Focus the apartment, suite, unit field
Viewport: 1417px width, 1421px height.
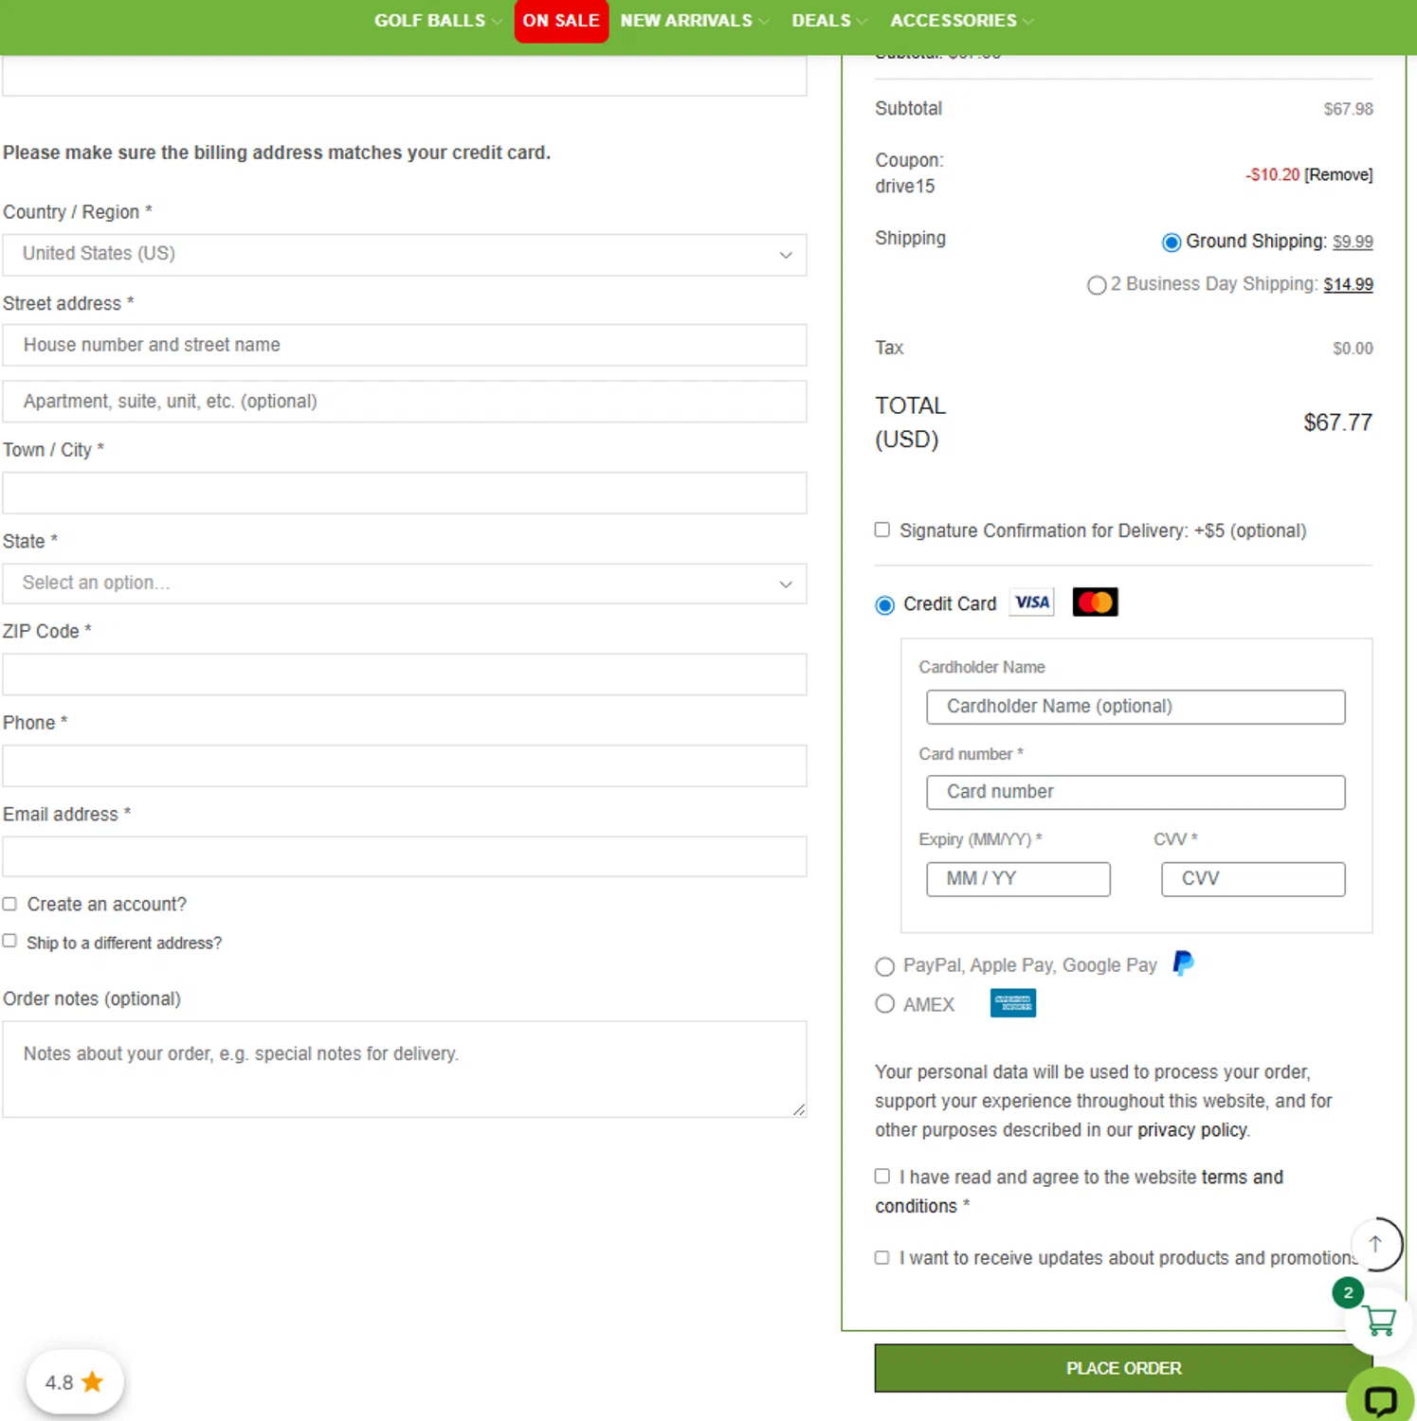(x=405, y=402)
